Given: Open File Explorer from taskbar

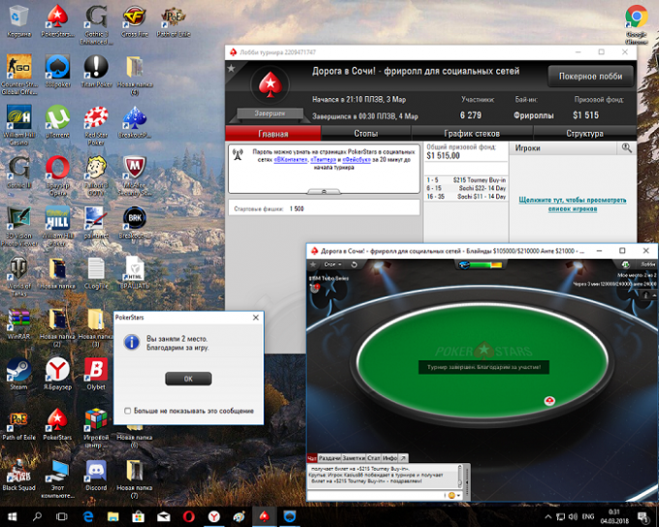Looking at the screenshot, I should [113, 516].
